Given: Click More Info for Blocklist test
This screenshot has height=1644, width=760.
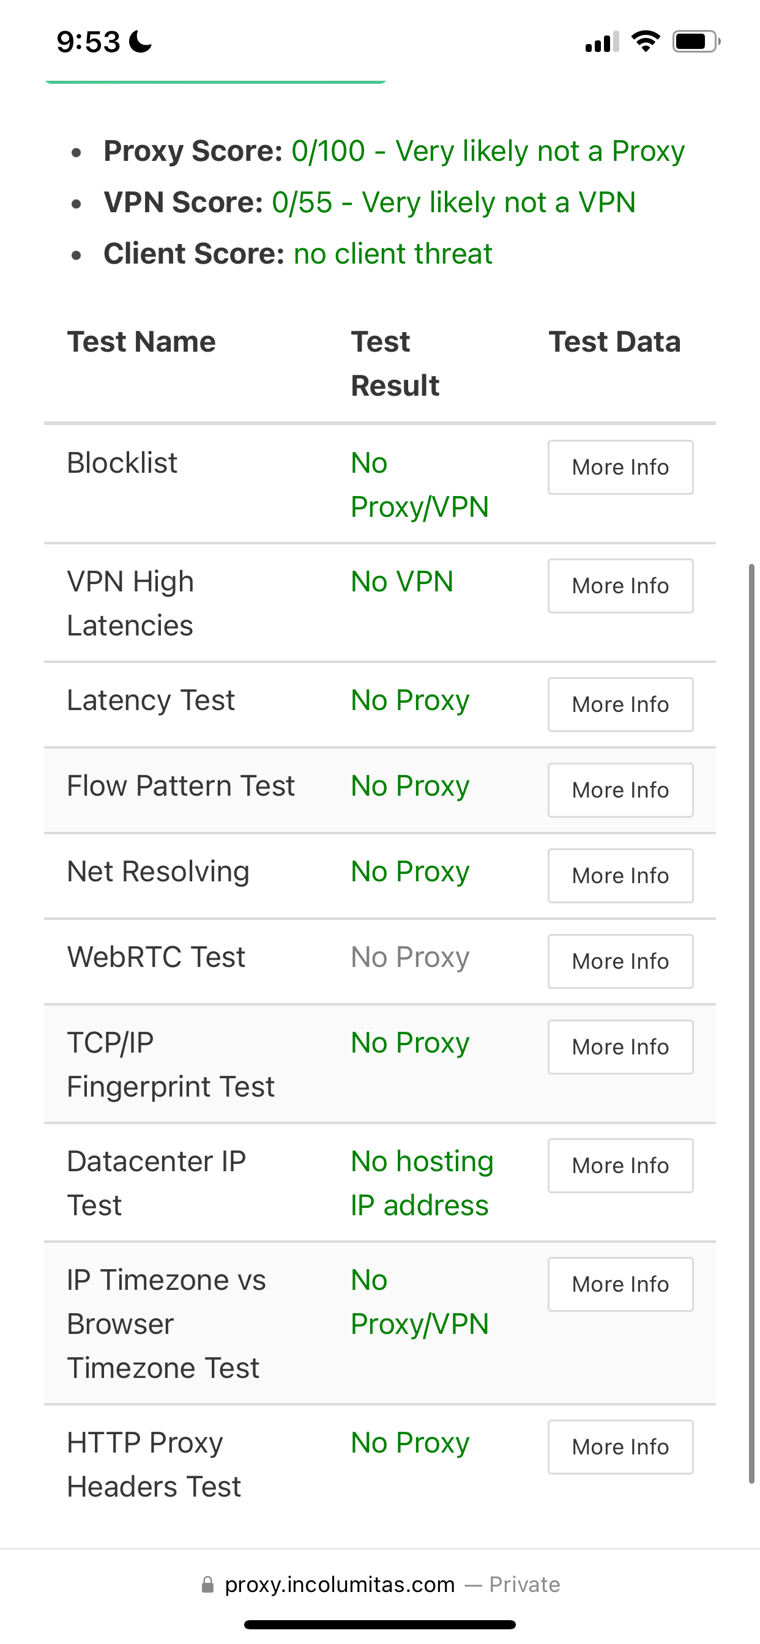Looking at the screenshot, I should pyautogui.click(x=620, y=467).
